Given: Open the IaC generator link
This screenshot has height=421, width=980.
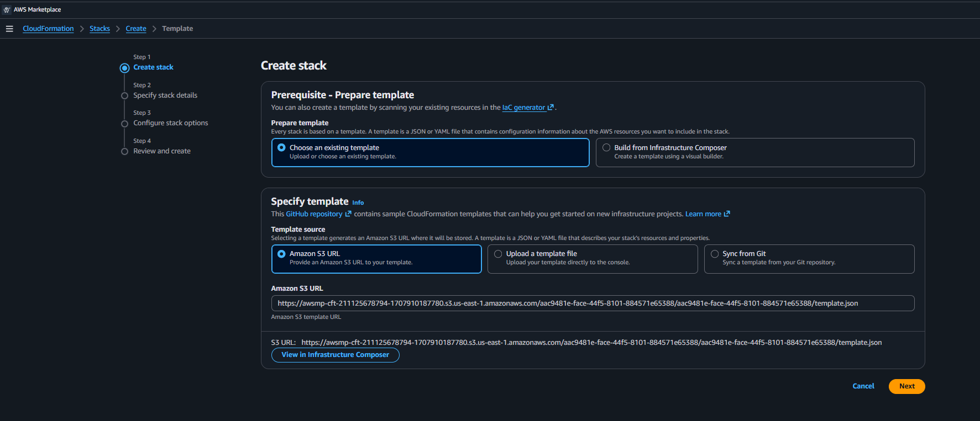Looking at the screenshot, I should 523,108.
